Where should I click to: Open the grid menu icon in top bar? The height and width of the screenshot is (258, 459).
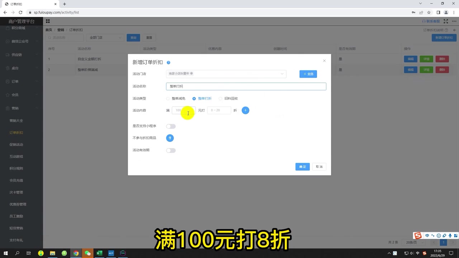pos(48,21)
